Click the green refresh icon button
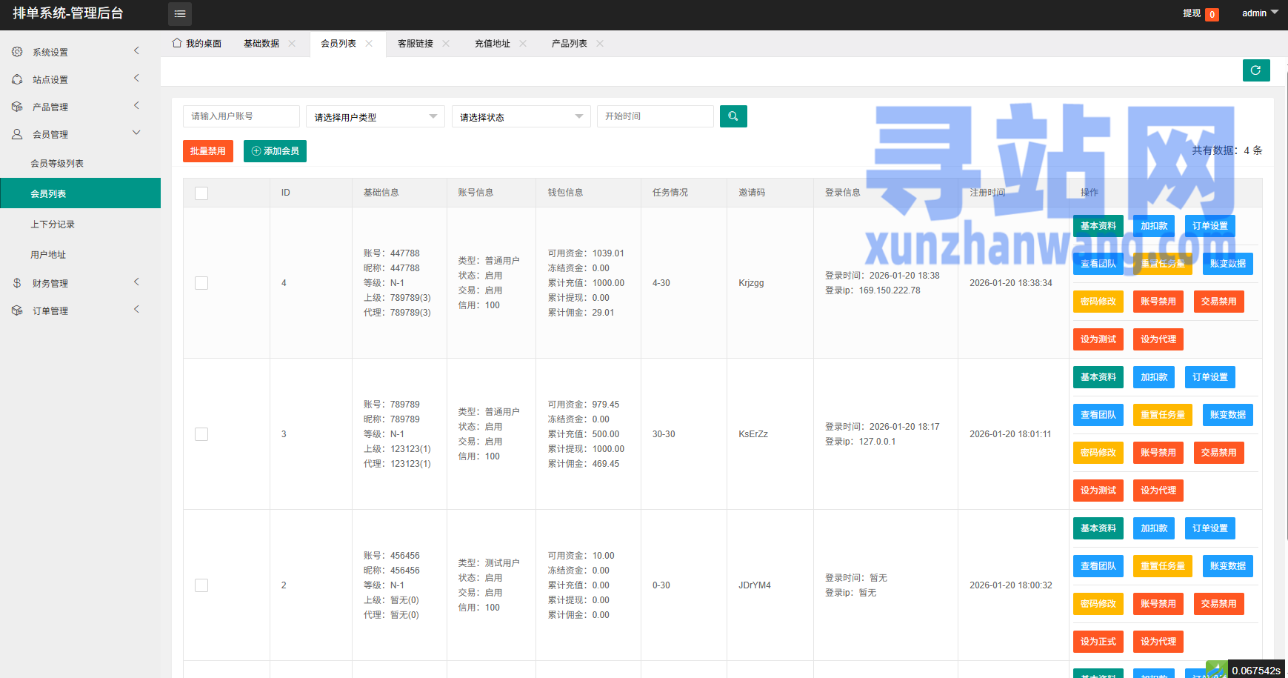Screen dimensions: 1288x678 1255,70
